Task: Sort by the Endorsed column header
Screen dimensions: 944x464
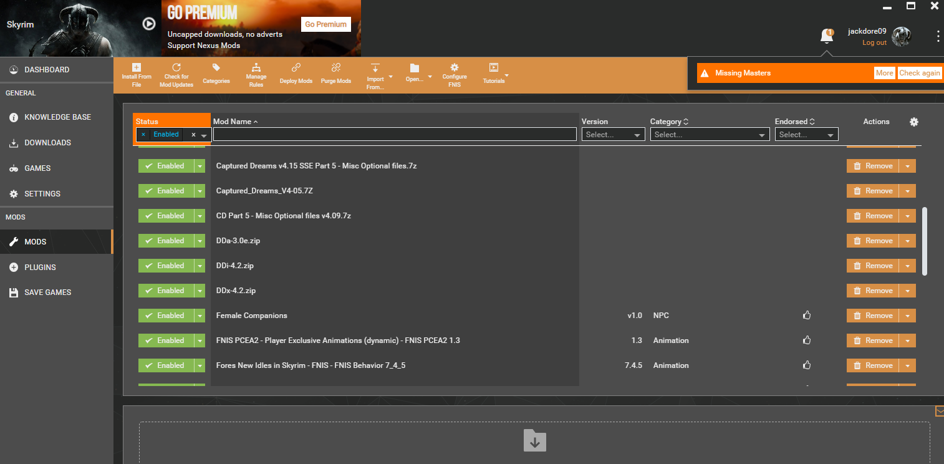Action: (x=795, y=122)
